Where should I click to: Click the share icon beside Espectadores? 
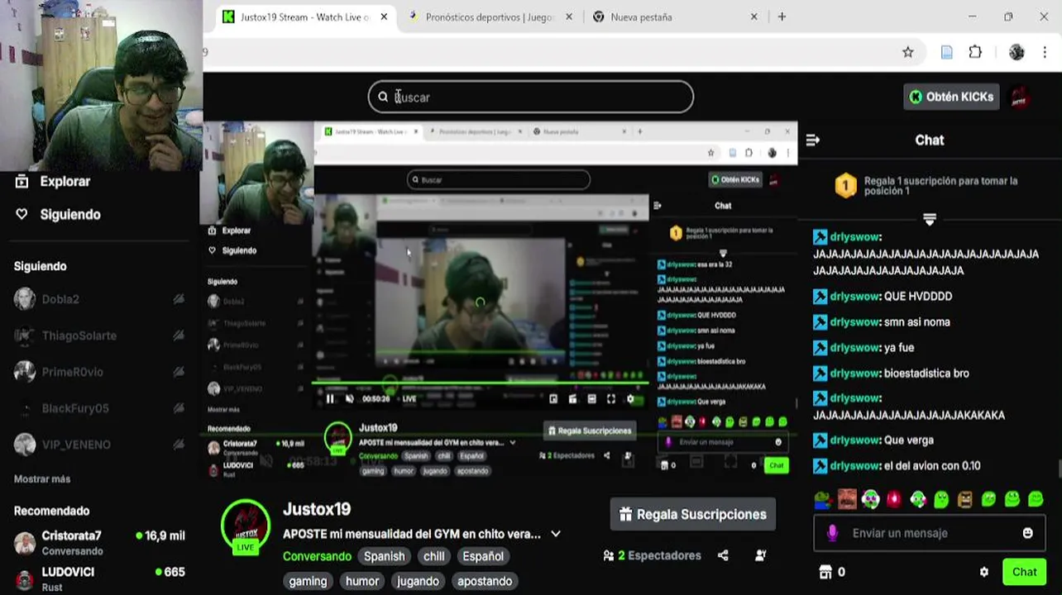(723, 555)
